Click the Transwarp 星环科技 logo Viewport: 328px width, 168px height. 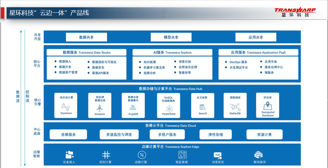295,12
